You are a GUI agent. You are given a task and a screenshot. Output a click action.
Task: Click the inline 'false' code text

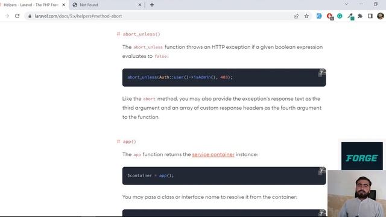[161, 56]
